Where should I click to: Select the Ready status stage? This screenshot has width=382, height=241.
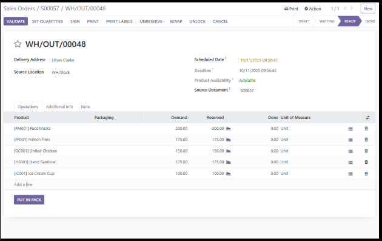pos(350,21)
